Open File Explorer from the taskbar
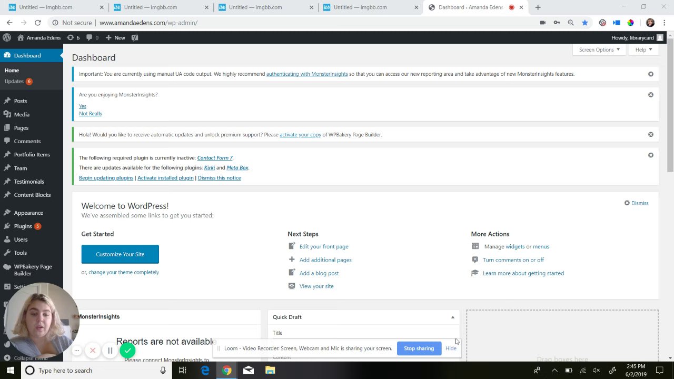The width and height of the screenshot is (674, 379). point(270,371)
